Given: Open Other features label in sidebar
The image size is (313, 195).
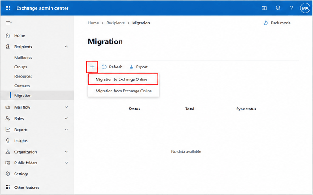Looking at the screenshot, I should [27, 188].
